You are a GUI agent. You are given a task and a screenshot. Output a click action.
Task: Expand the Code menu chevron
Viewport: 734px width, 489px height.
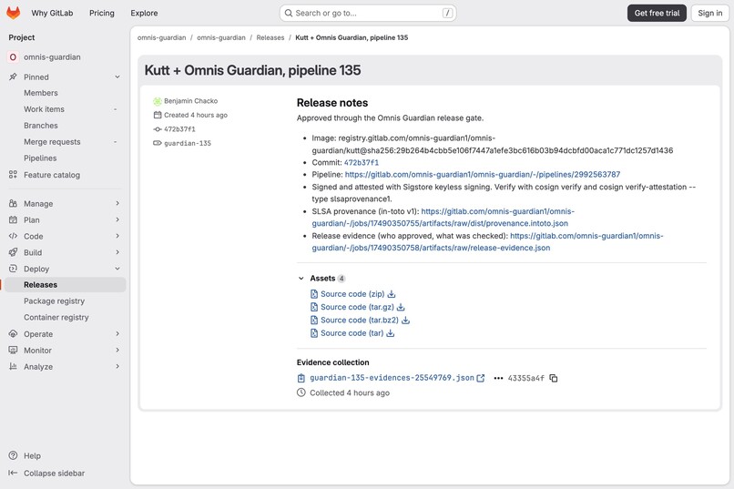coord(117,236)
